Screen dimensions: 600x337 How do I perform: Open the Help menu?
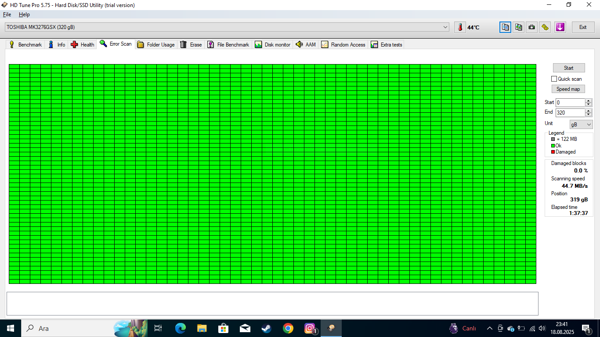(x=24, y=14)
